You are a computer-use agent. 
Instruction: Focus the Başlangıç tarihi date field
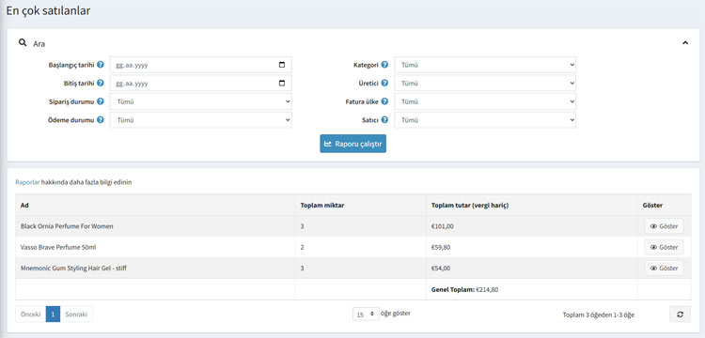click(x=201, y=65)
